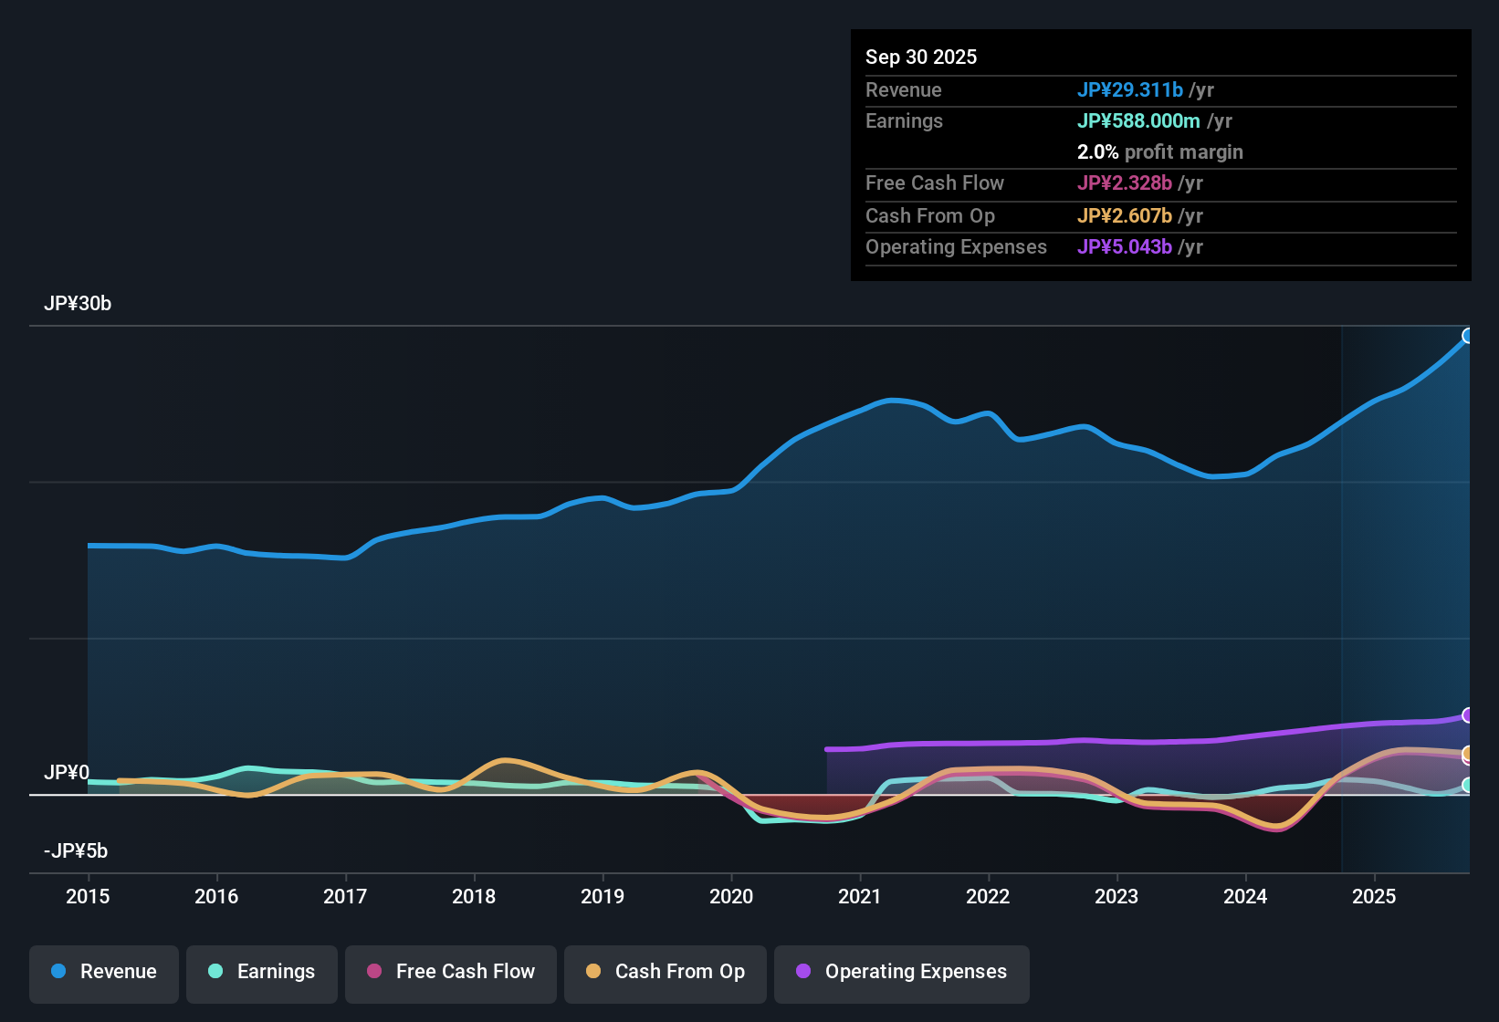The height and width of the screenshot is (1022, 1499).
Task: Click the Operating Expenses endpoint marker
Action: point(1468,716)
